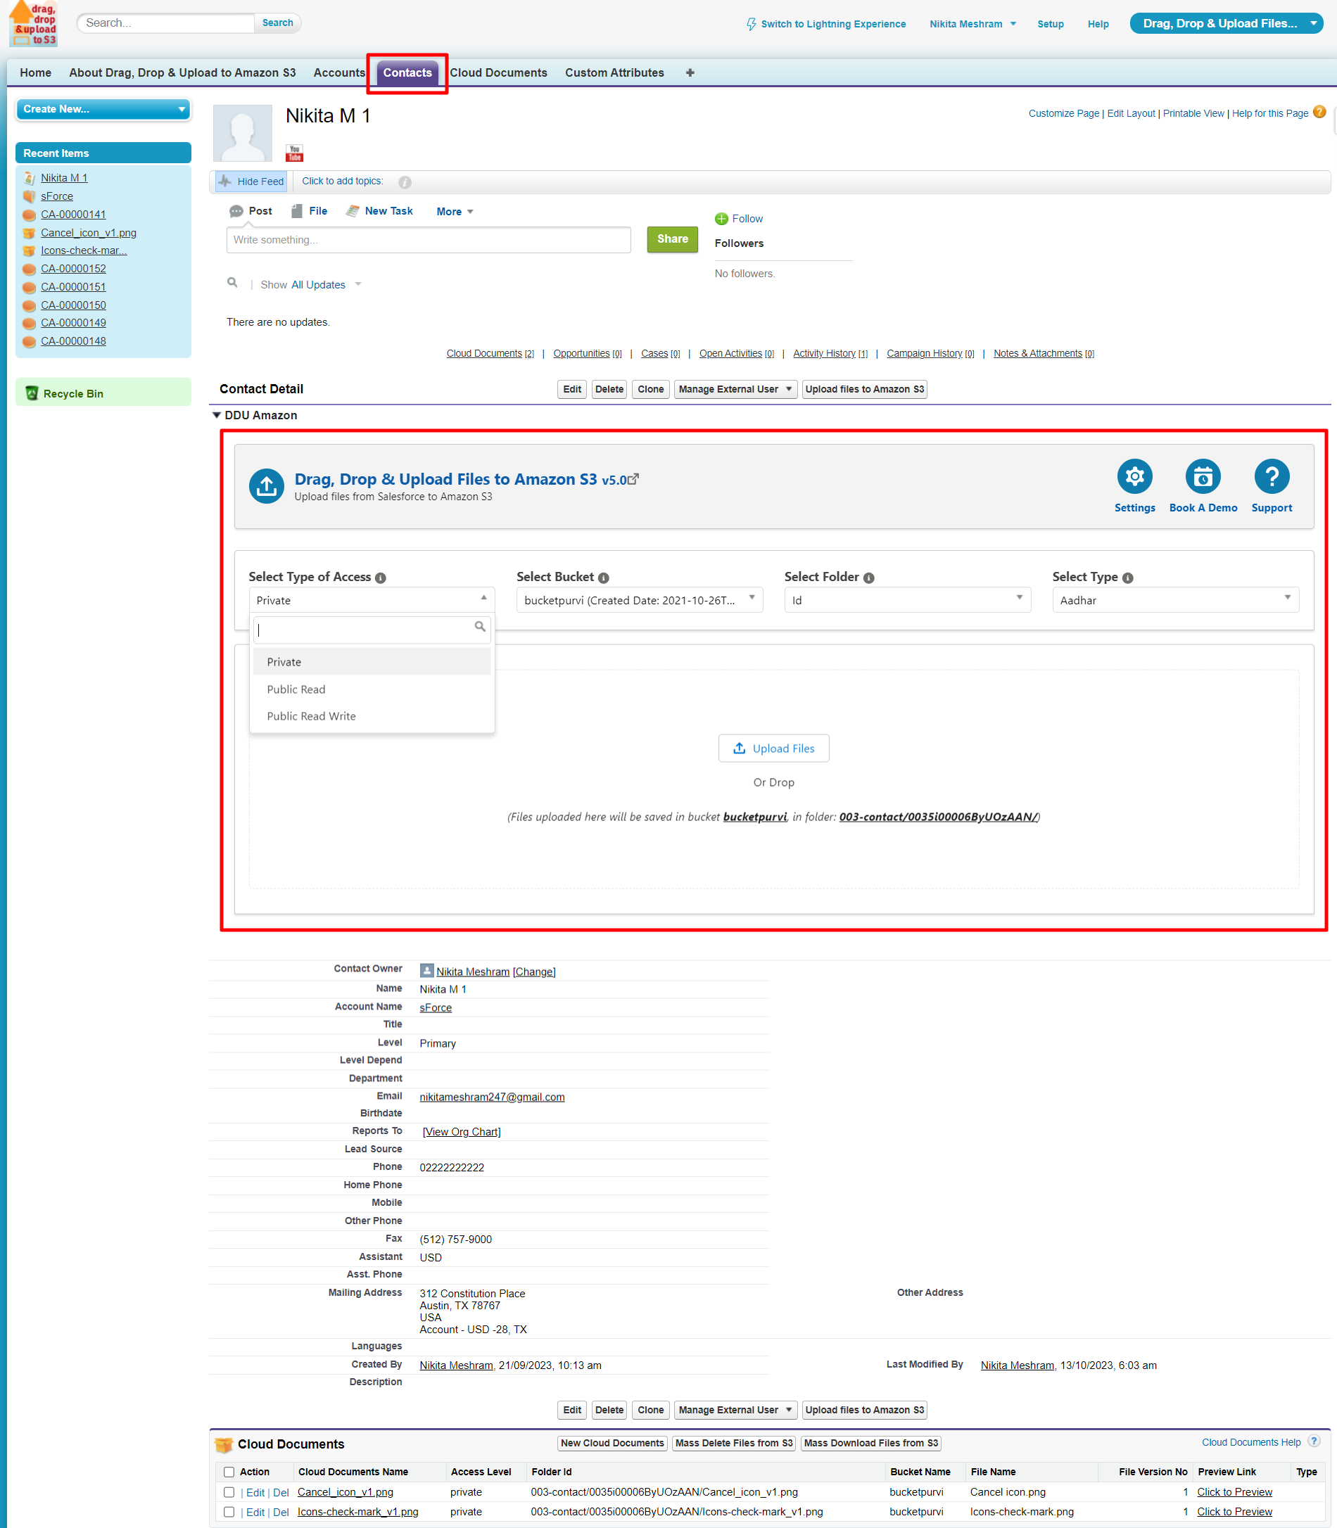Click the app logo in header
The image size is (1337, 1528).
(x=34, y=24)
